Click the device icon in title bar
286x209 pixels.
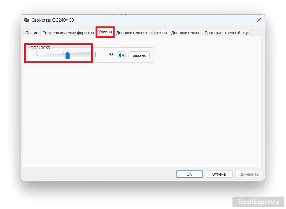point(26,20)
